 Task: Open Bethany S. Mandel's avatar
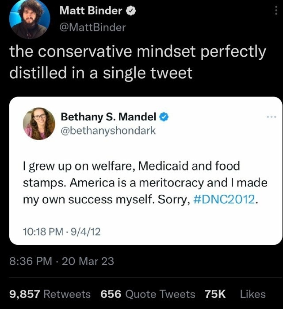click(x=39, y=124)
